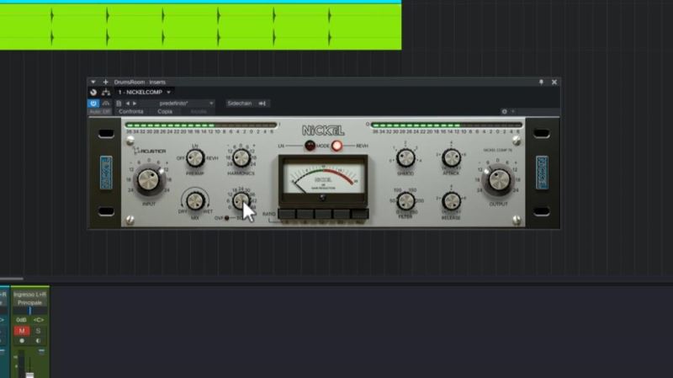Toggle the Solo button on the channel
This screenshot has width=673, height=378.
[38, 331]
